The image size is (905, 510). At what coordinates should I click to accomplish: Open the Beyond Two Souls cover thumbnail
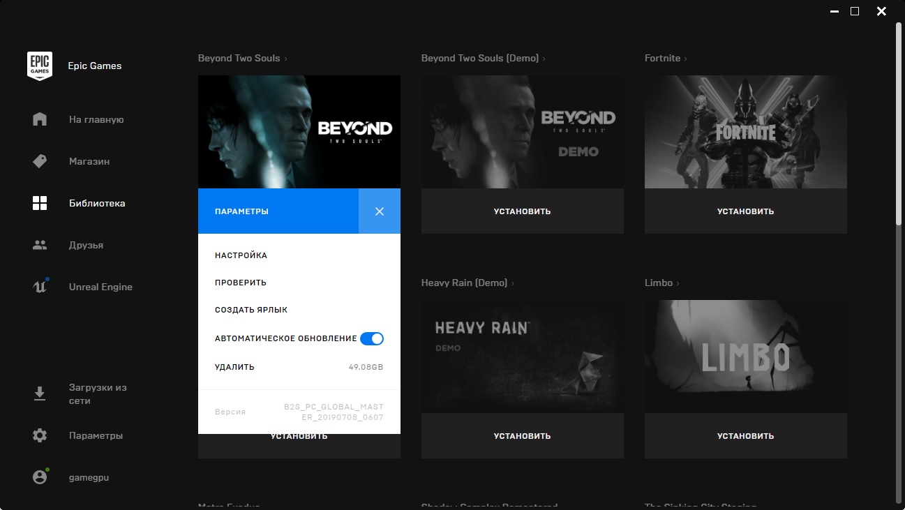tap(299, 132)
